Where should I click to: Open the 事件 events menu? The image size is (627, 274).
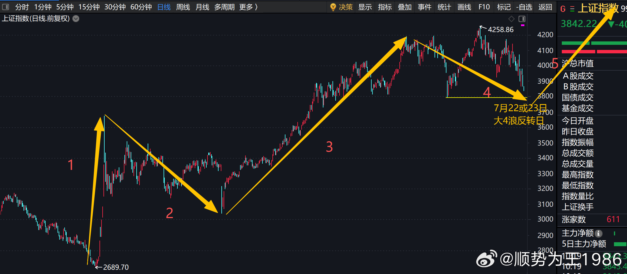pos(425,7)
